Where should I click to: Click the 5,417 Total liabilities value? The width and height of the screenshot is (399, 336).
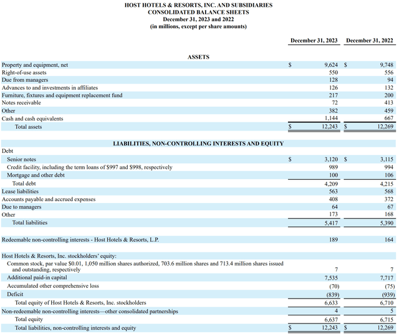click(331, 224)
